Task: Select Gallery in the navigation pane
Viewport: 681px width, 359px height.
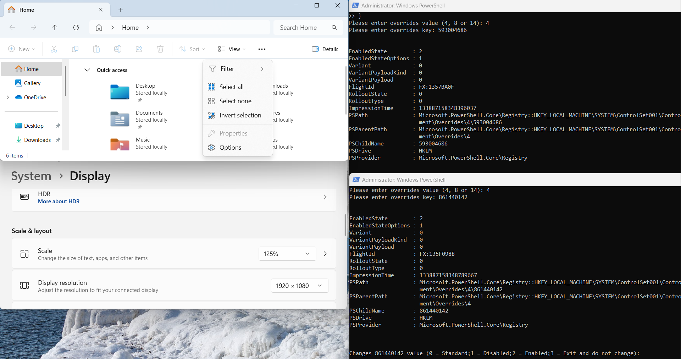Action: point(32,83)
